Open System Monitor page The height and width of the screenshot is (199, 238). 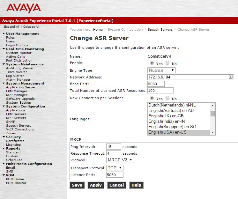[19, 53]
